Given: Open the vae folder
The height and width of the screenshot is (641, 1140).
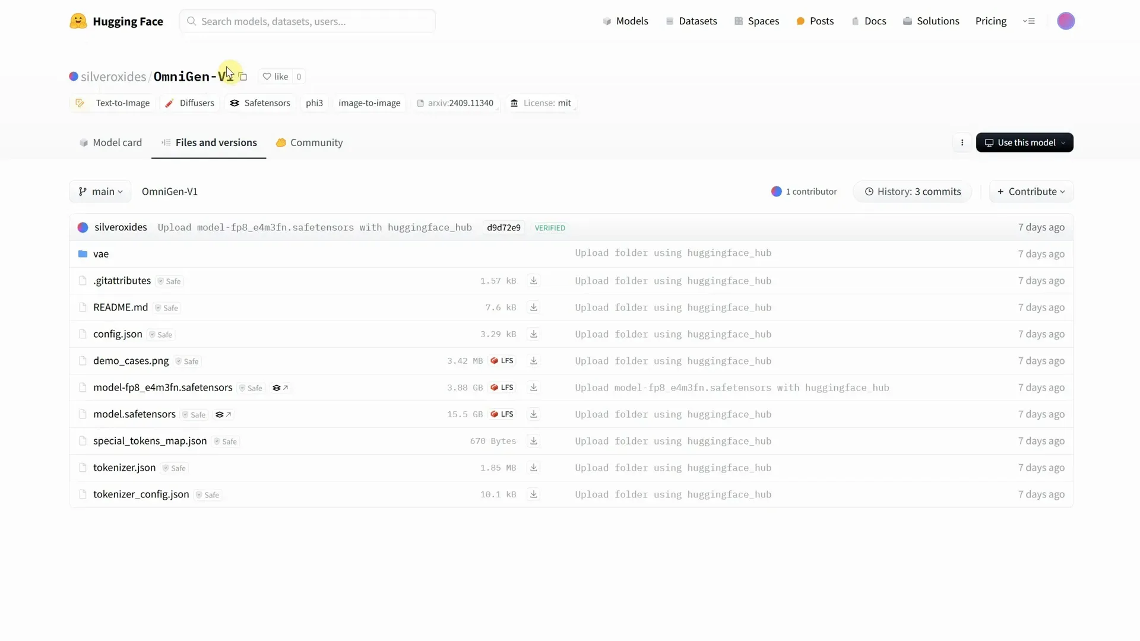Looking at the screenshot, I should pos(102,254).
